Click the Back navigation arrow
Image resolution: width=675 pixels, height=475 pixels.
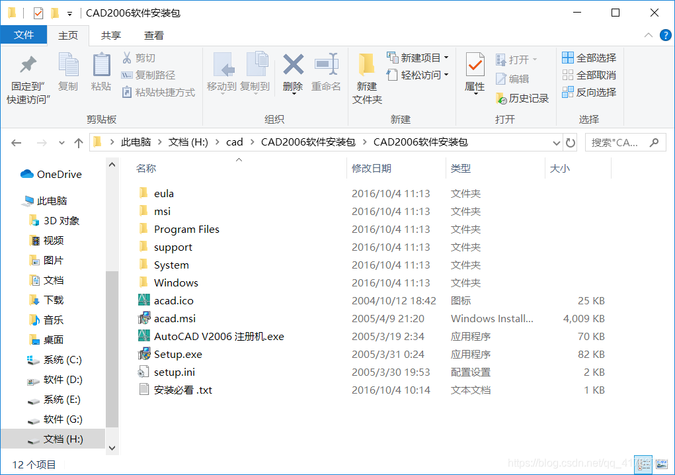(x=17, y=143)
